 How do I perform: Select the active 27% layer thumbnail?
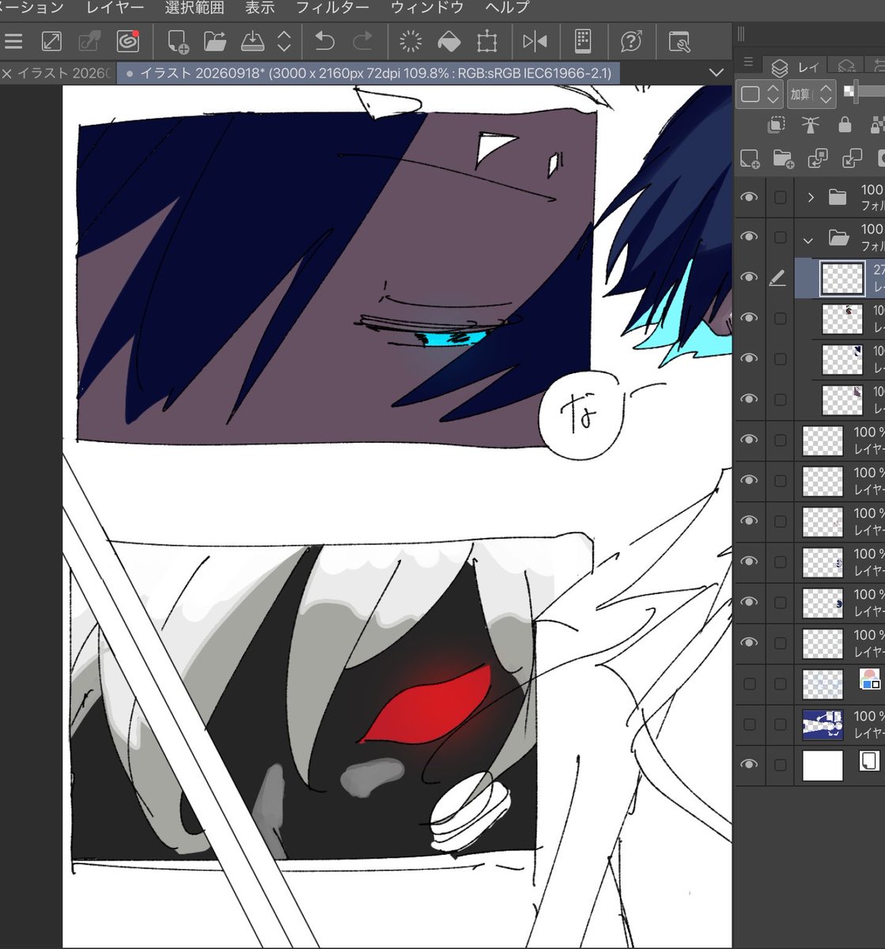(842, 278)
